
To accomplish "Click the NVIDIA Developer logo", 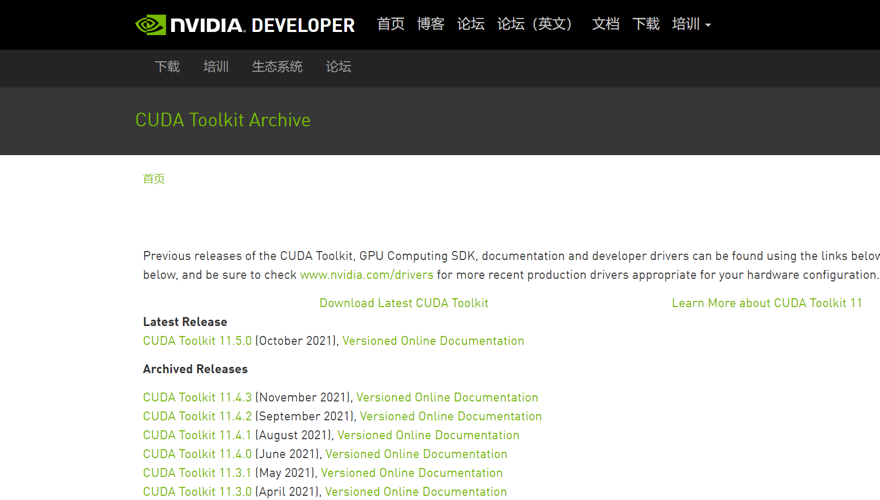I will coord(245,25).
